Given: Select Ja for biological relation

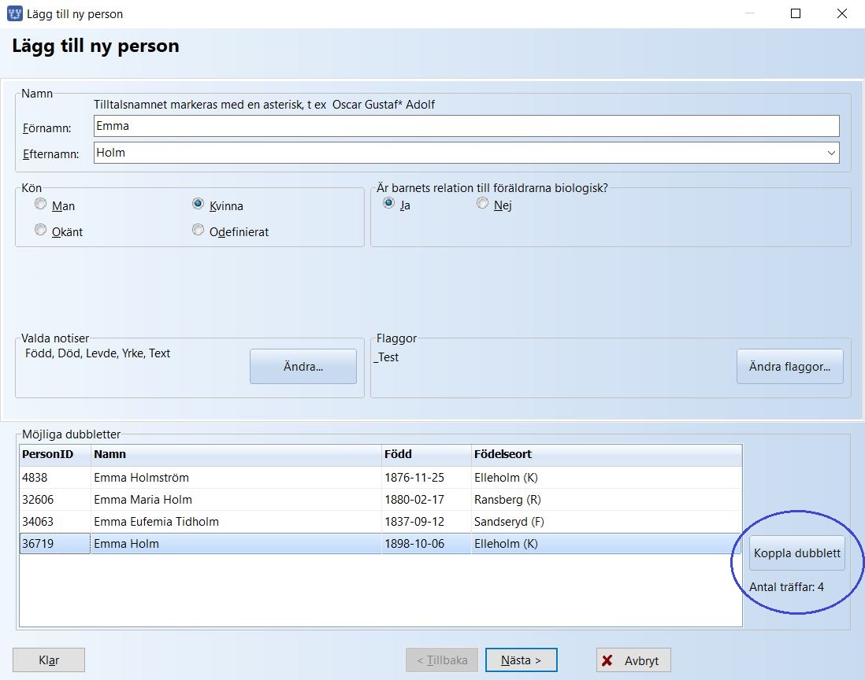Looking at the screenshot, I should [x=389, y=203].
